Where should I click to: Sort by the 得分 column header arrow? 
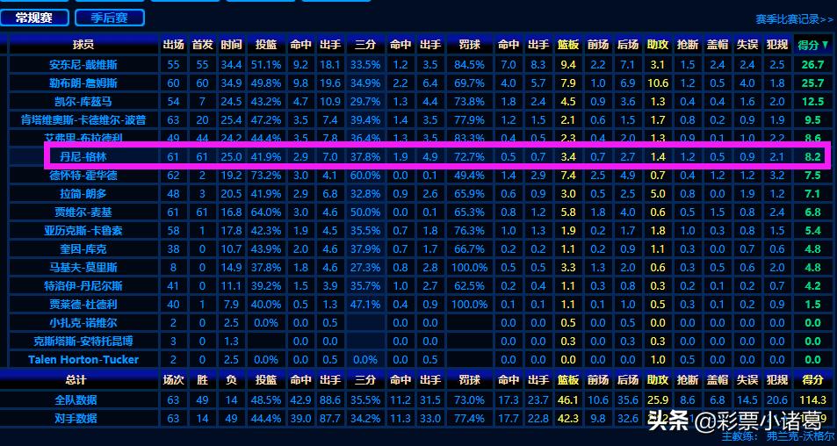825,44
